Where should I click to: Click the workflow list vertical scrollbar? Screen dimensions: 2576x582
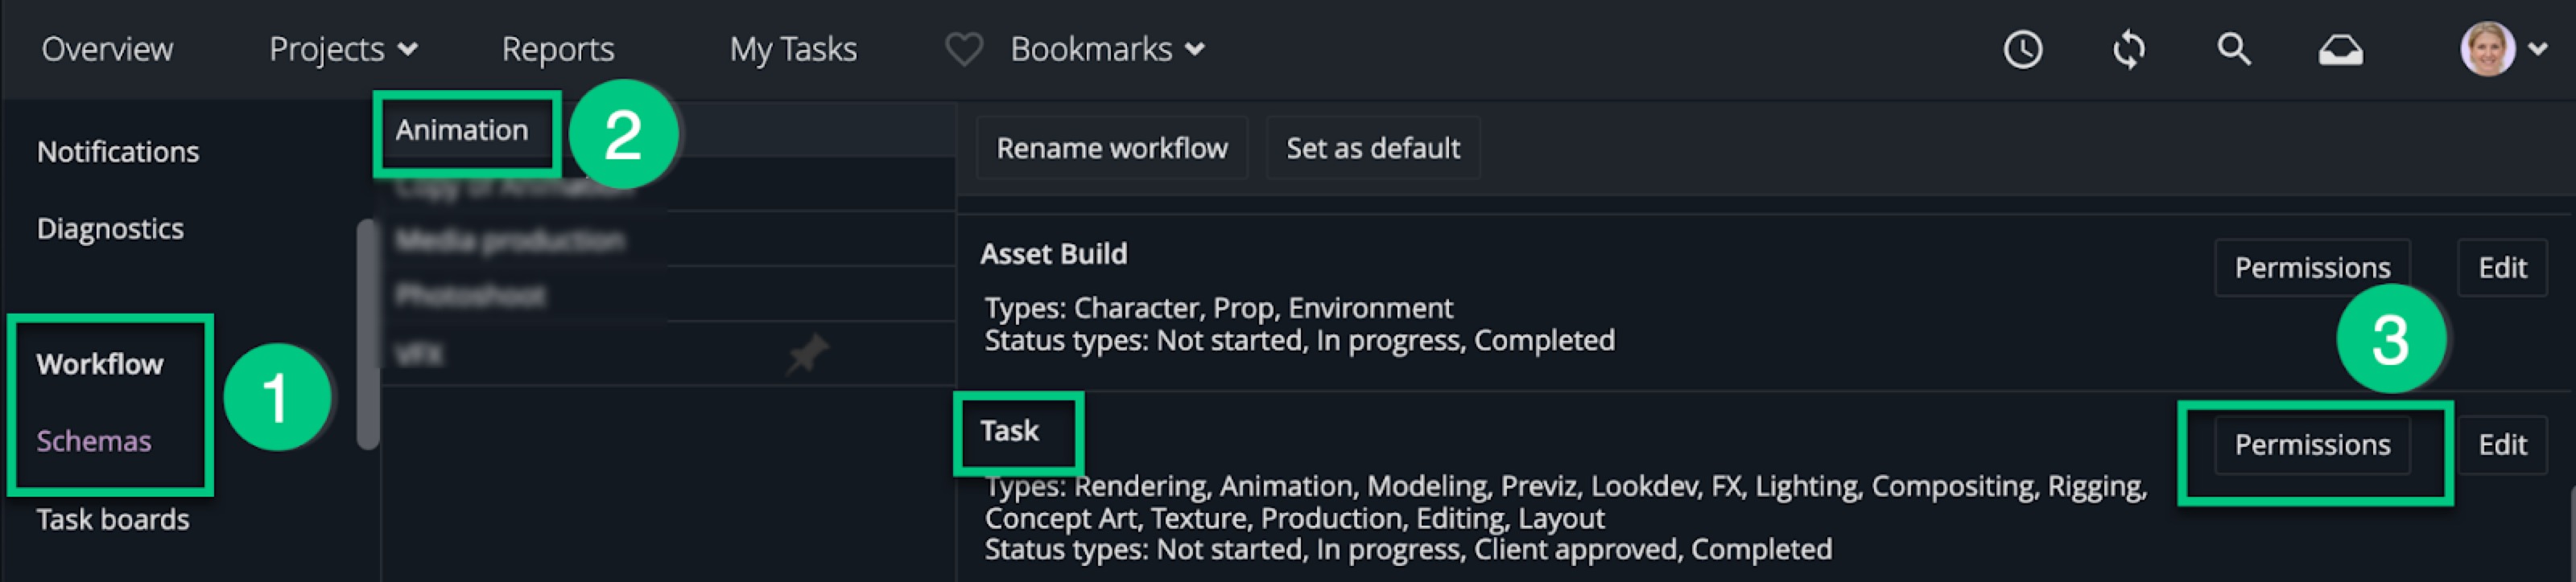(x=368, y=334)
